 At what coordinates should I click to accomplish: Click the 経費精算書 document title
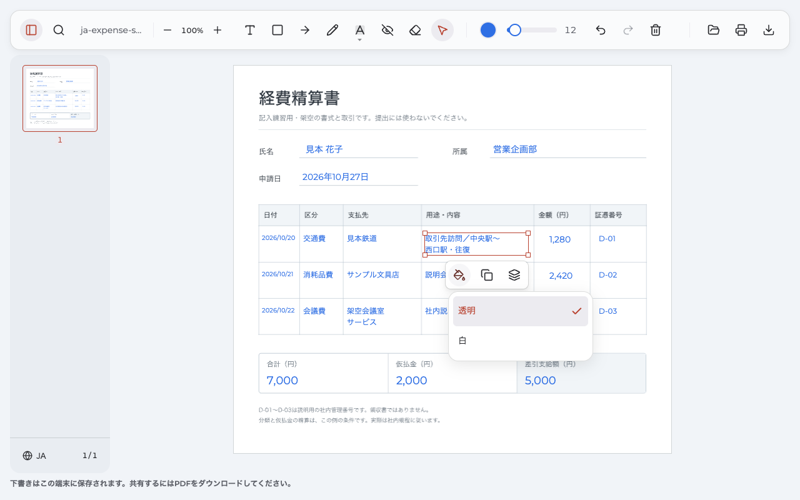(x=299, y=99)
